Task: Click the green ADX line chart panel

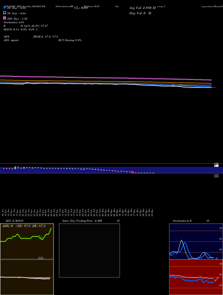Action: [27, 241]
